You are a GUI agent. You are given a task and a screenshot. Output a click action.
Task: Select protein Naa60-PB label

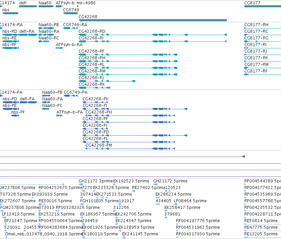pos(52,92)
